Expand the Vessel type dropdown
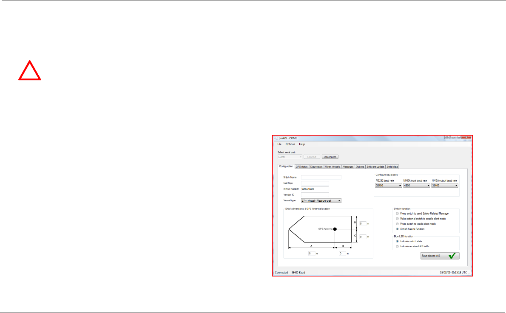This screenshot has width=506, height=313. click(x=321, y=200)
